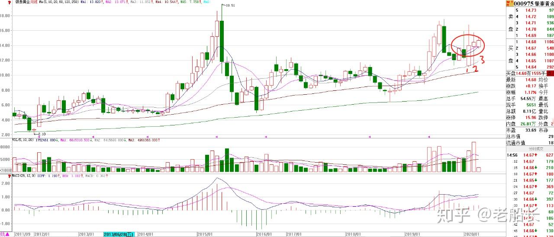Click the red pin icon beside main chart title
Viewport: 554px width, 237px height.
tap(9, 2)
